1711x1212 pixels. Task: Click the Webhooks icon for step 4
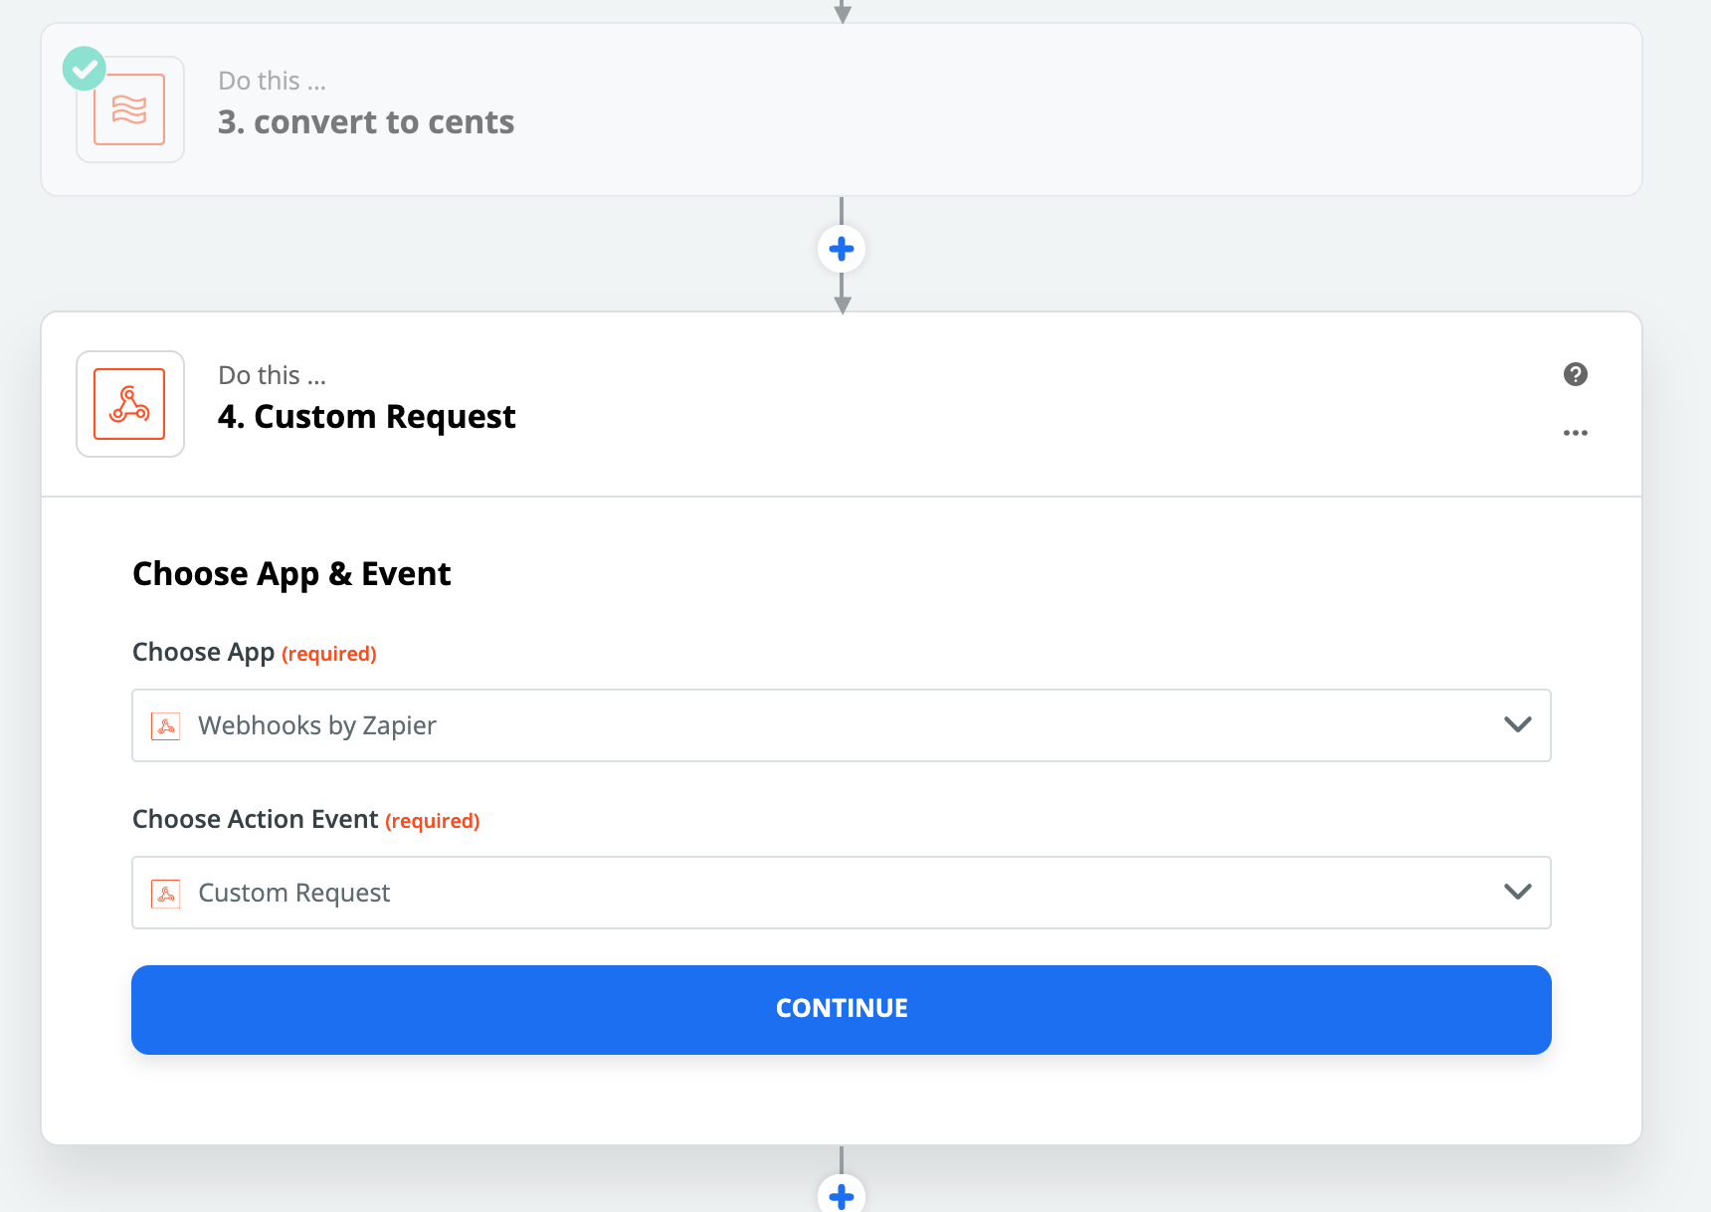point(129,404)
